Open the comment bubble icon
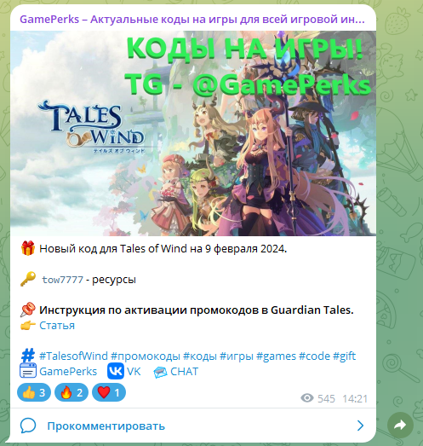This screenshot has height=446, width=423. click(x=28, y=426)
